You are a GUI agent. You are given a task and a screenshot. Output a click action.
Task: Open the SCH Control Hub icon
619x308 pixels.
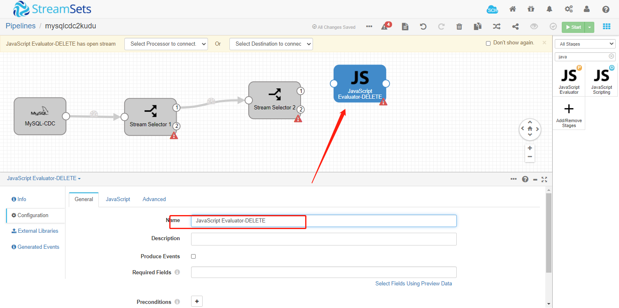coord(492,9)
